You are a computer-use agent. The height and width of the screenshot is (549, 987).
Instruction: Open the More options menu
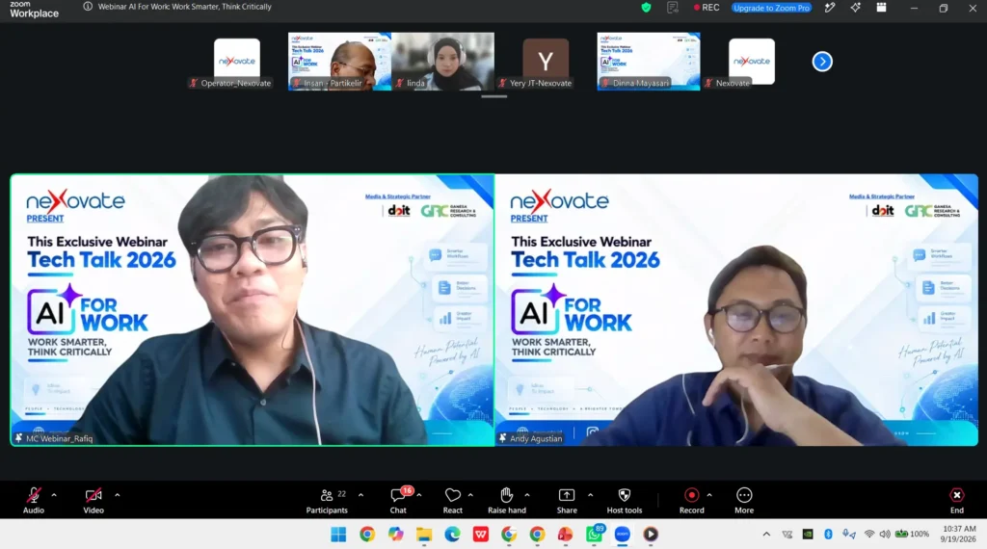pyautogui.click(x=744, y=501)
